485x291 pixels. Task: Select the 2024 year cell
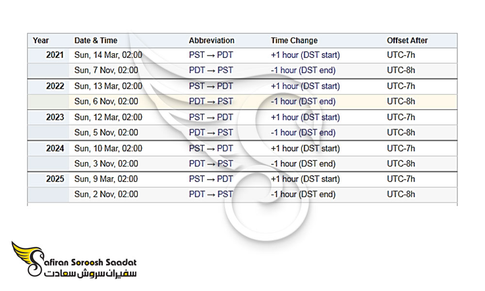pyautogui.click(x=55, y=148)
